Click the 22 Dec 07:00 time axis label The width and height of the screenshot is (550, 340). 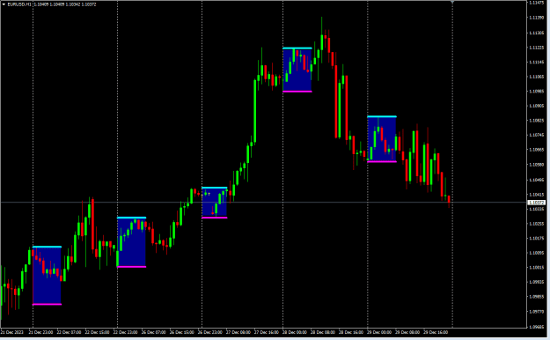click(x=69, y=332)
